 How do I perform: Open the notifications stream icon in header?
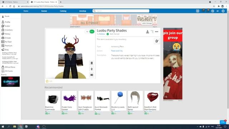(x=198, y=11)
